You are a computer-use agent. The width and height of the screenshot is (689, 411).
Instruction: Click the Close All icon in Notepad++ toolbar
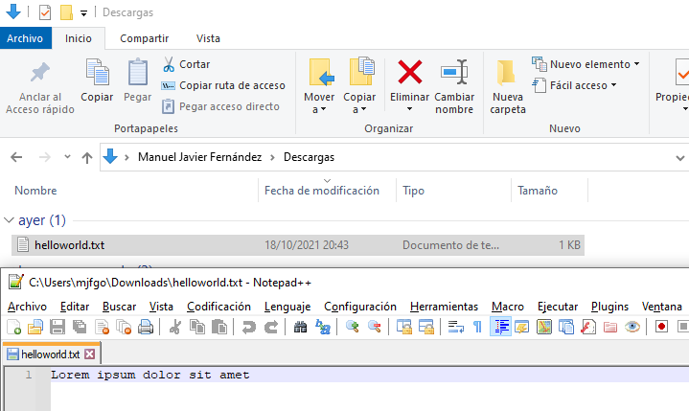pyautogui.click(x=124, y=327)
